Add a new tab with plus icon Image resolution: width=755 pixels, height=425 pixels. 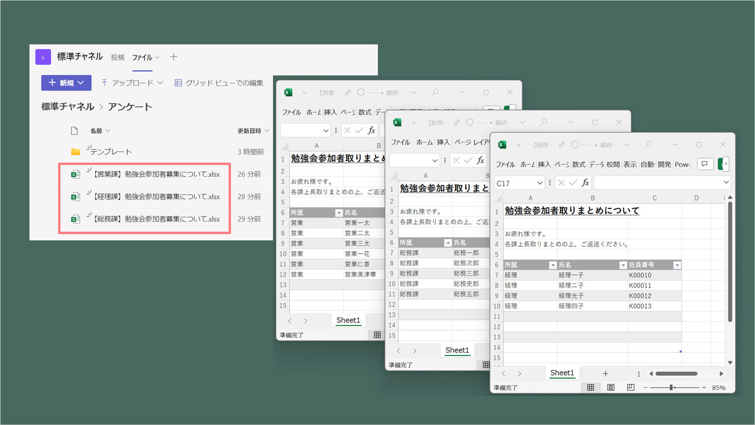pyautogui.click(x=174, y=57)
